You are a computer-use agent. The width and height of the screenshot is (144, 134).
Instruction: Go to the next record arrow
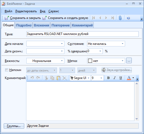point(106,18)
